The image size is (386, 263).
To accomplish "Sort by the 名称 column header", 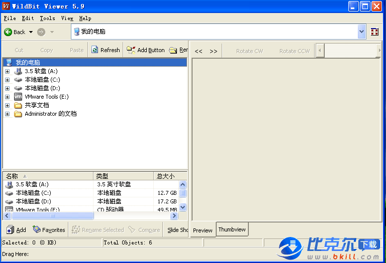I will coord(48,176).
